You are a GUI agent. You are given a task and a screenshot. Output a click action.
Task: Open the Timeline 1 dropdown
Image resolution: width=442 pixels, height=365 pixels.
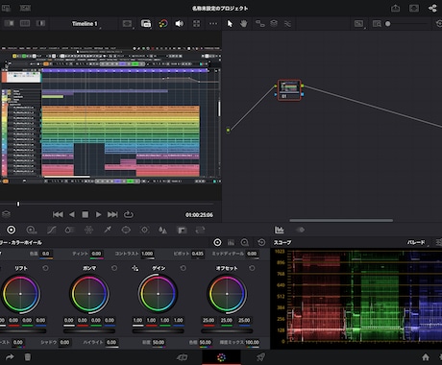pyautogui.click(x=86, y=24)
